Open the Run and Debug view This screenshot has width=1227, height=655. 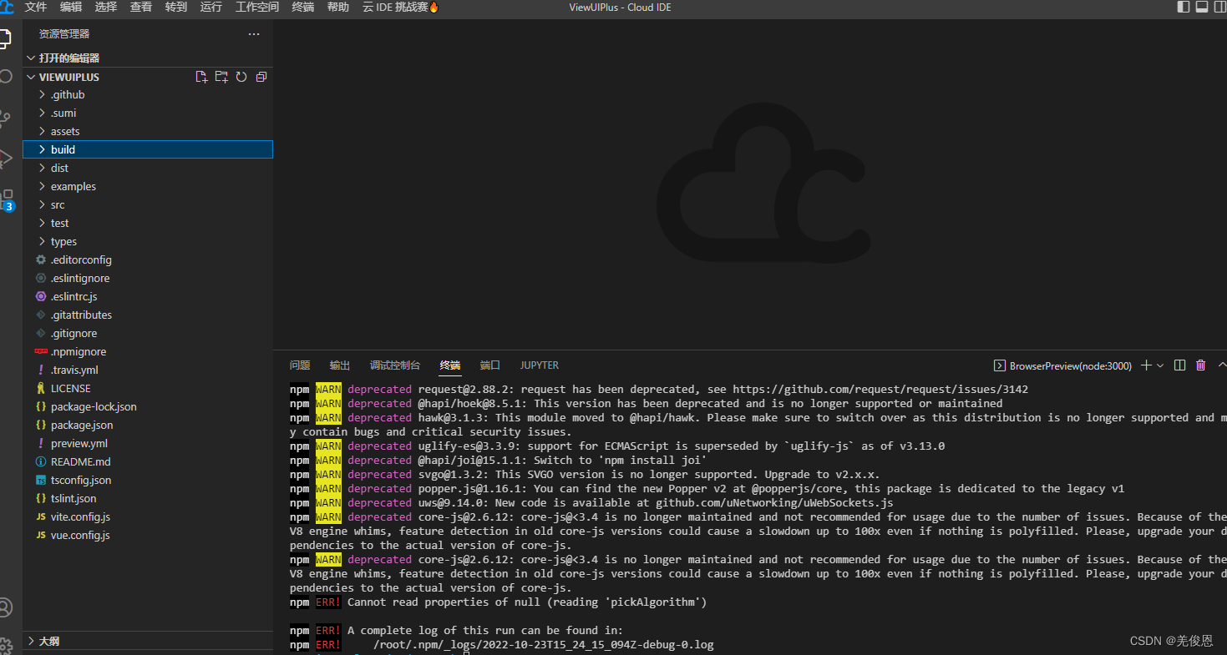coord(5,158)
